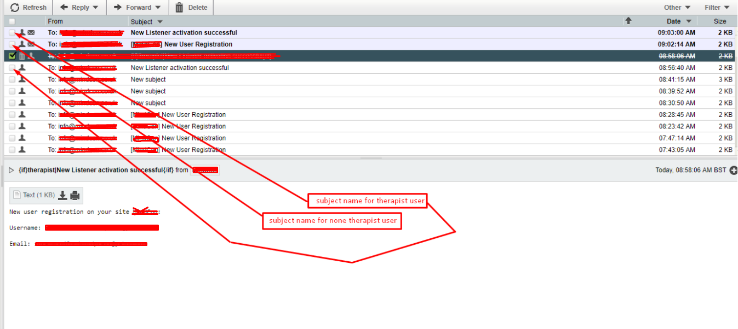
Task: Tick the checkbox for the 07:43:05 AM message
Action: point(12,150)
